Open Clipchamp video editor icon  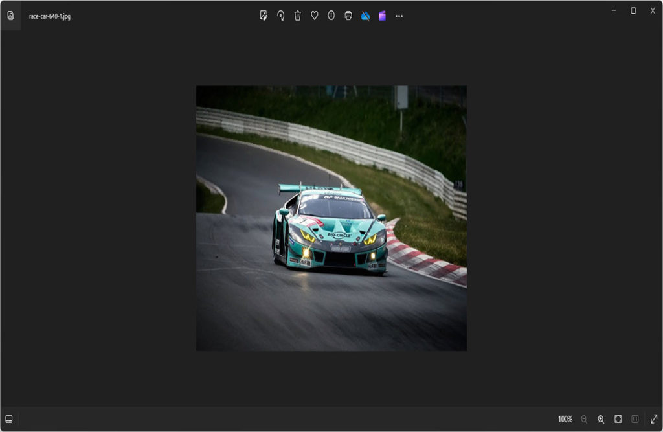(x=382, y=16)
